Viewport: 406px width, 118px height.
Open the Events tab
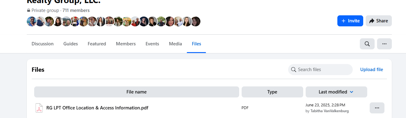(152, 44)
